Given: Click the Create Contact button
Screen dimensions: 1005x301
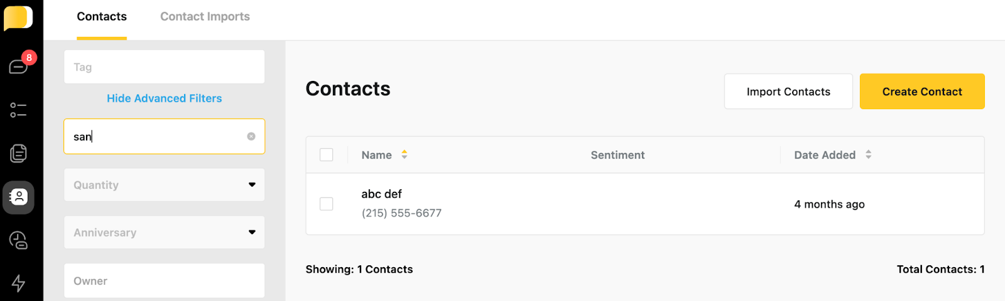Looking at the screenshot, I should click(922, 92).
